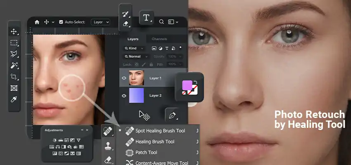Add a Brightness/Contrast adjustment

(x=55, y=140)
